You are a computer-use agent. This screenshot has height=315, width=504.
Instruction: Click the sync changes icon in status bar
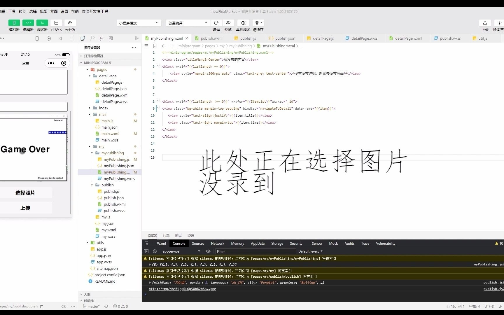[x=106, y=307]
